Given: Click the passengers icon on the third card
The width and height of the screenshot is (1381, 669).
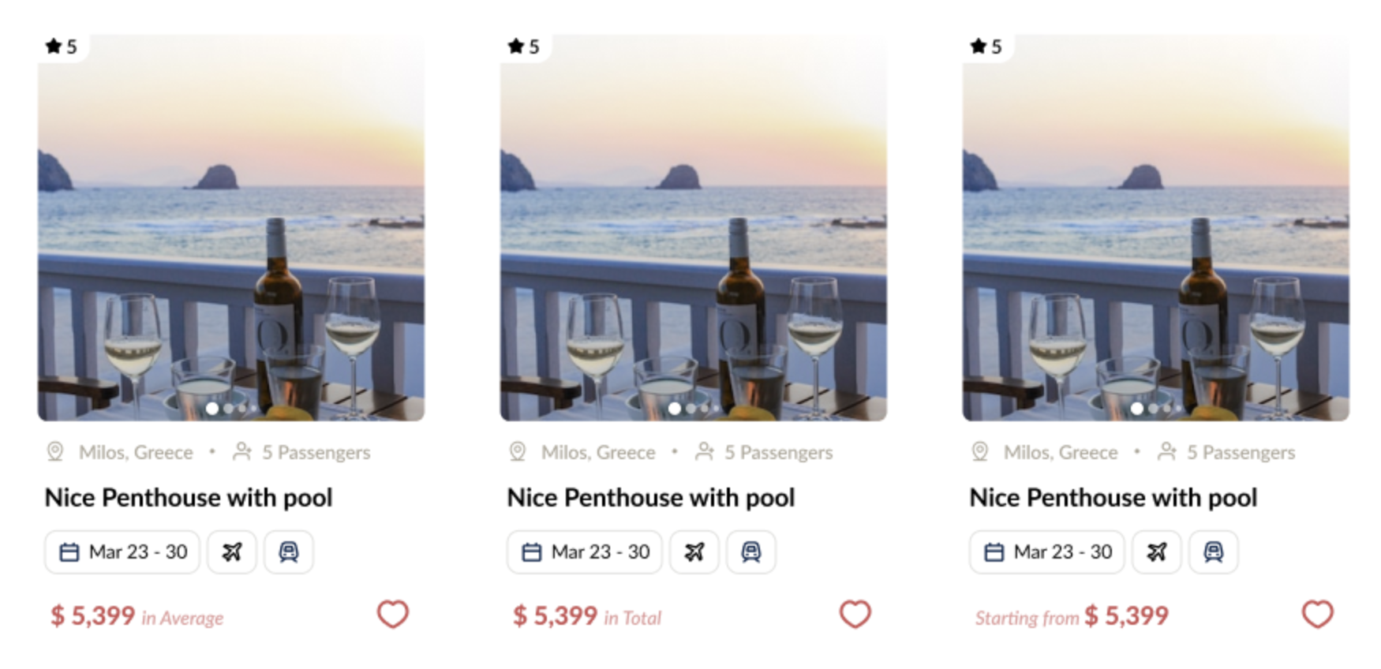Looking at the screenshot, I should [x=1166, y=452].
